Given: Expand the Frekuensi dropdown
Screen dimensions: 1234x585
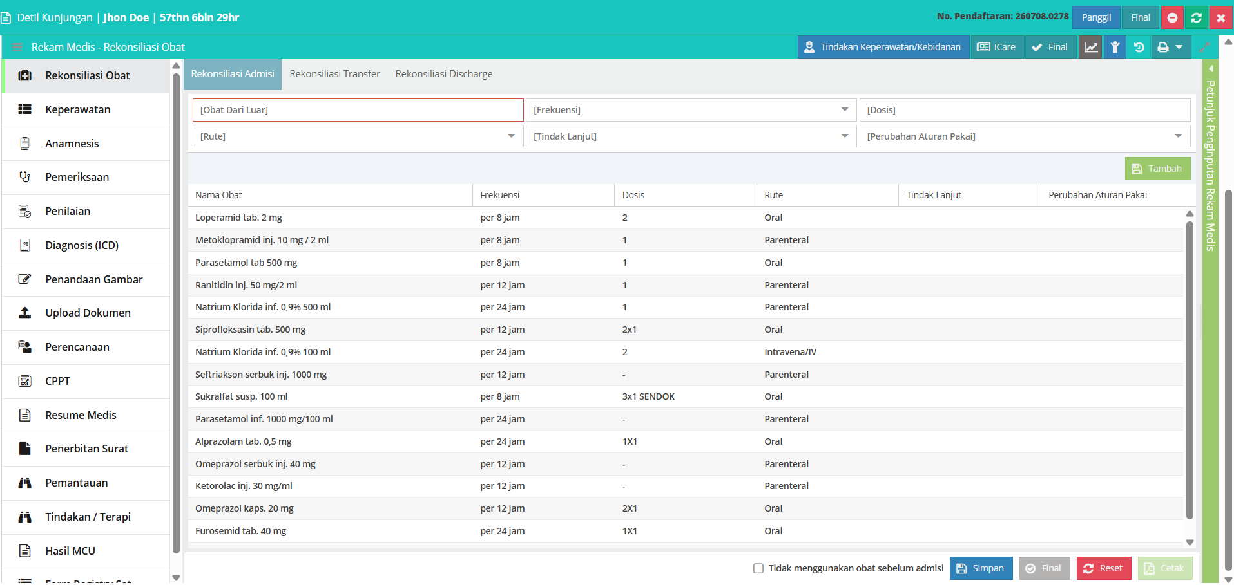Looking at the screenshot, I should click(x=691, y=110).
